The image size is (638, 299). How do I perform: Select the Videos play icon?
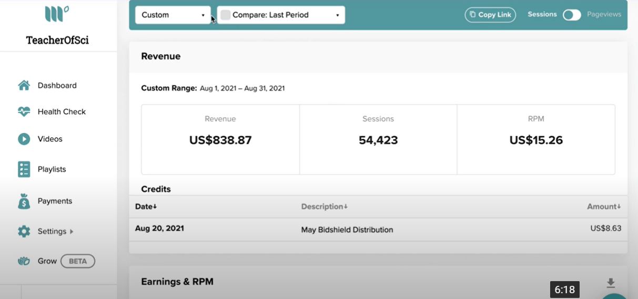tap(24, 139)
